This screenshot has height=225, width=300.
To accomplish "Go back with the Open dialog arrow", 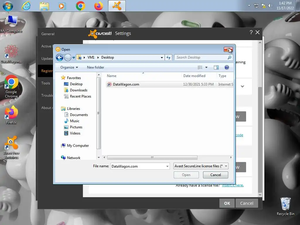I will (x=59, y=57).
